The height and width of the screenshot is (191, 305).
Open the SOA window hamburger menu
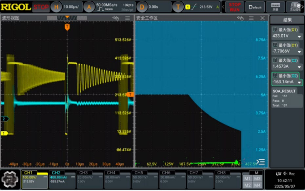(251, 18)
